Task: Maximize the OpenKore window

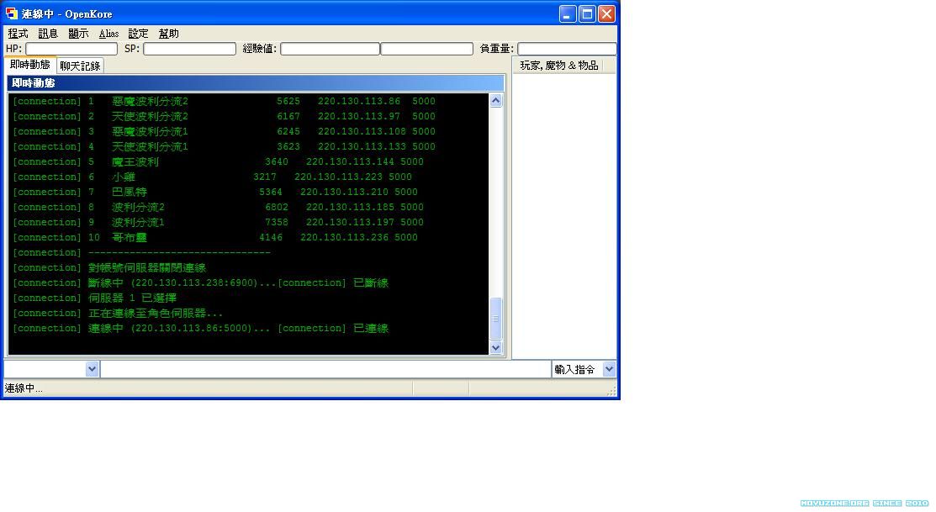Action: pyautogui.click(x=587, y=13)
